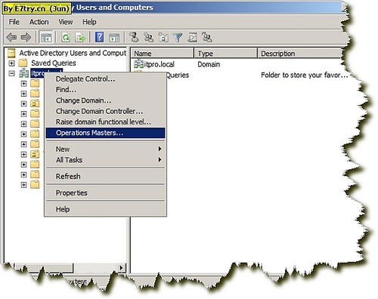This screenshot has height=299, width=378.
Task: Expand the New submenu arrow
Action: (160, 149)
